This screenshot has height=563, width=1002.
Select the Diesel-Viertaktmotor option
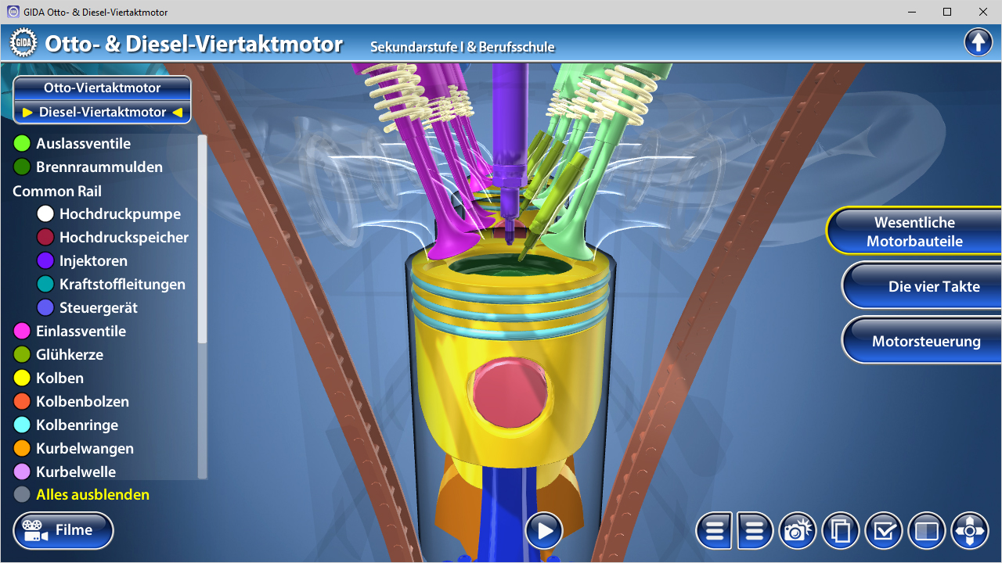pos(103,112)
